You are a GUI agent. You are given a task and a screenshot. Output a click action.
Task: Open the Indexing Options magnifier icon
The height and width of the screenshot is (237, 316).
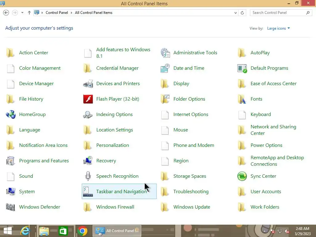point(88,114)
